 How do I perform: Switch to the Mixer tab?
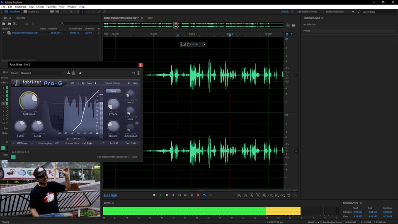click(x=150, y=18)
